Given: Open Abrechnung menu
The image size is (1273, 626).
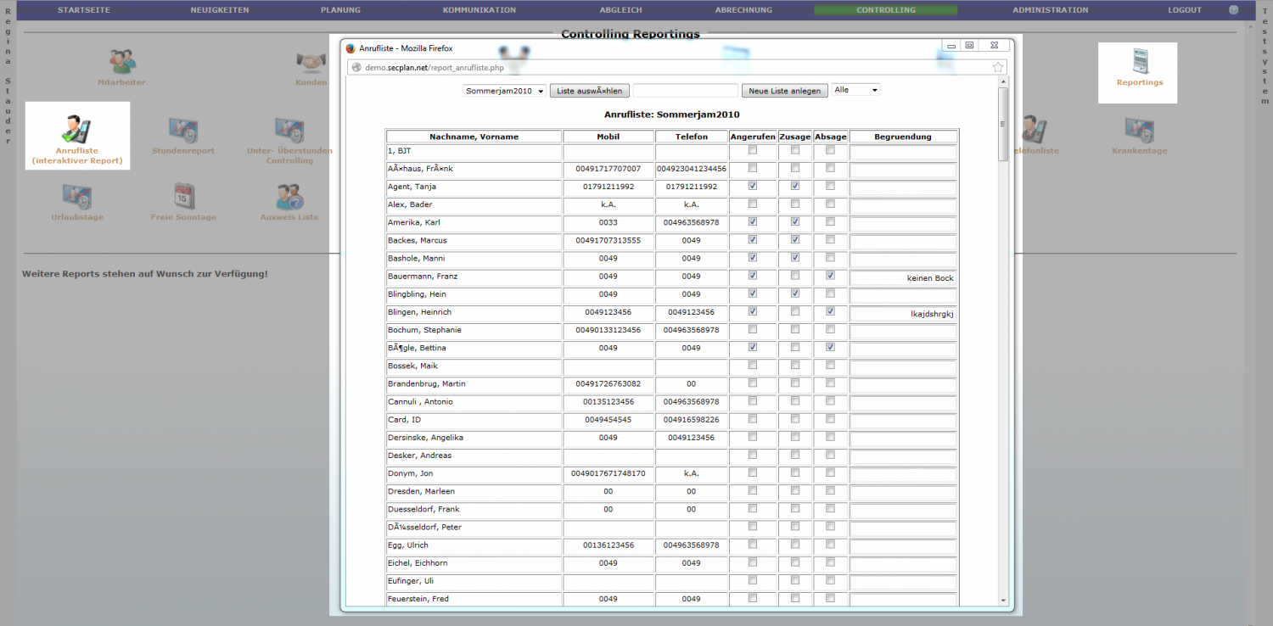Looking at the screenshot, I should pos(743,10).
